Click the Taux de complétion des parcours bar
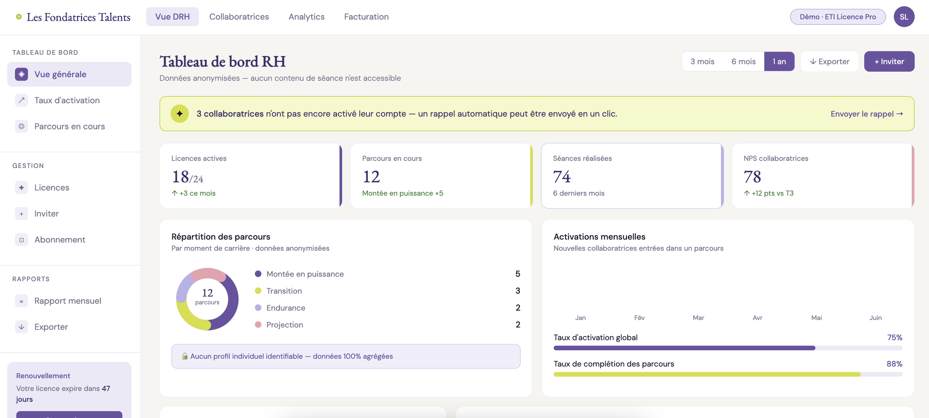Image resolution: width=929 pixels, height=418 pixels. coord(728,375)
